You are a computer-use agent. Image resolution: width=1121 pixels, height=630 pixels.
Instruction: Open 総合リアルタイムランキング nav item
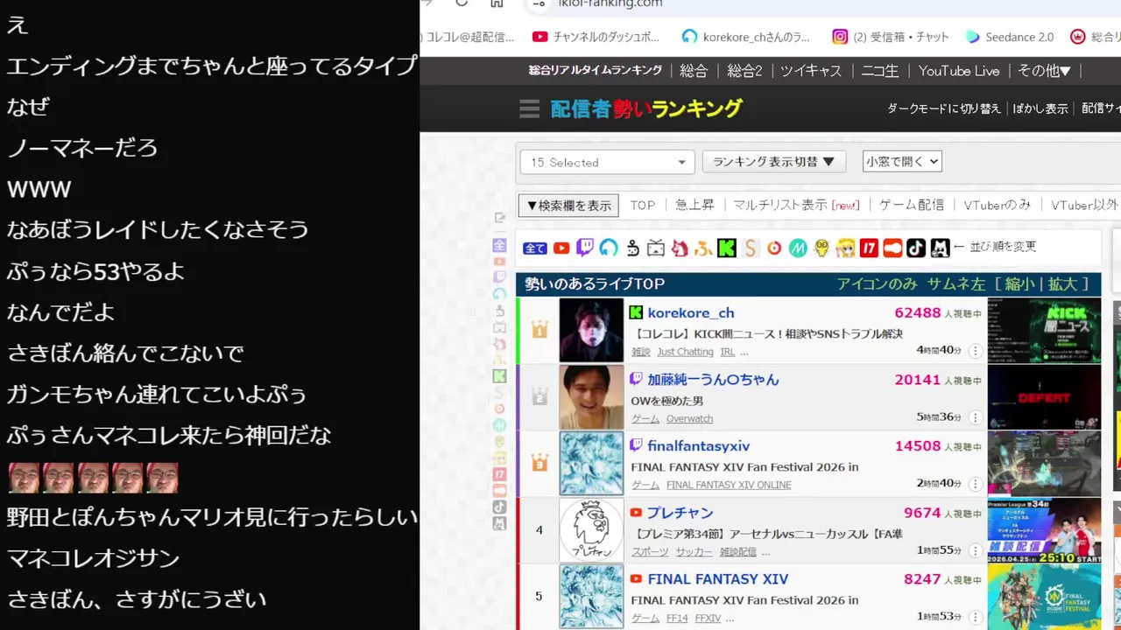pos(595,71)
